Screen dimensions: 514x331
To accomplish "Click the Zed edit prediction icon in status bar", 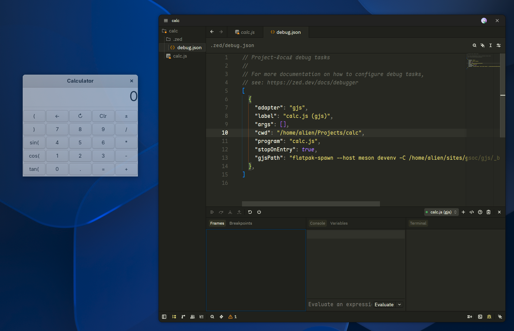I will tap(470, 317).
